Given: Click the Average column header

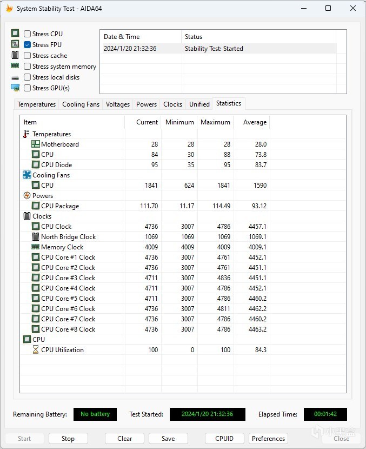Looking at the screenshot, I should (251, 122).
